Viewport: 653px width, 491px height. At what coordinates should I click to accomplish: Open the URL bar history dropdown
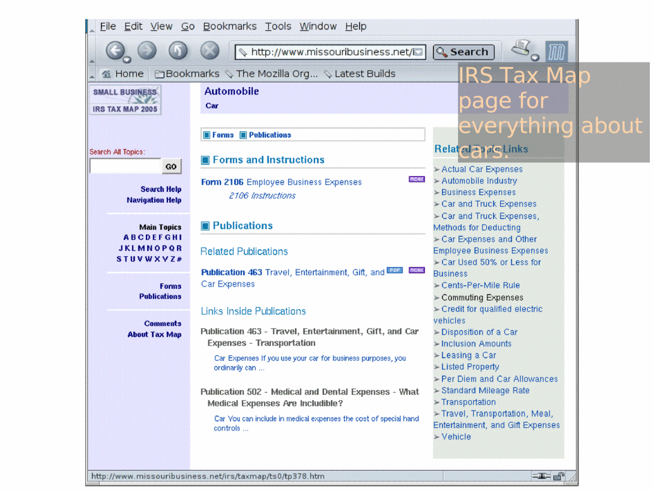[x=419, y=52]
